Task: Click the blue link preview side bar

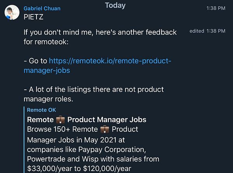Action: (24, 139)
